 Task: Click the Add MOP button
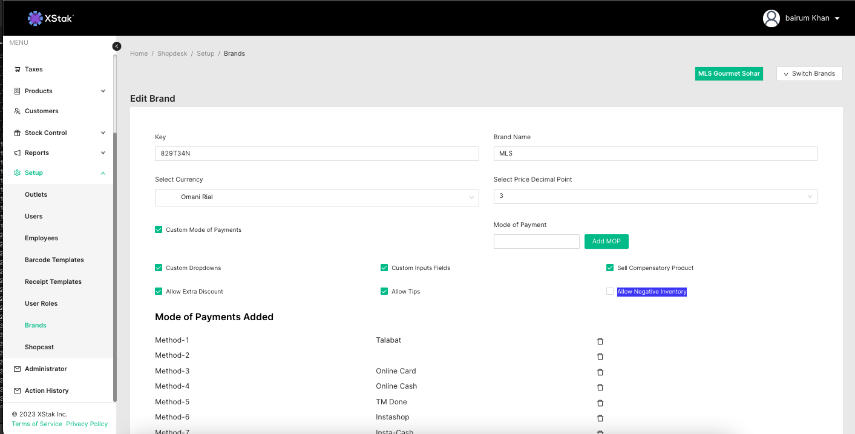(606, 242)
